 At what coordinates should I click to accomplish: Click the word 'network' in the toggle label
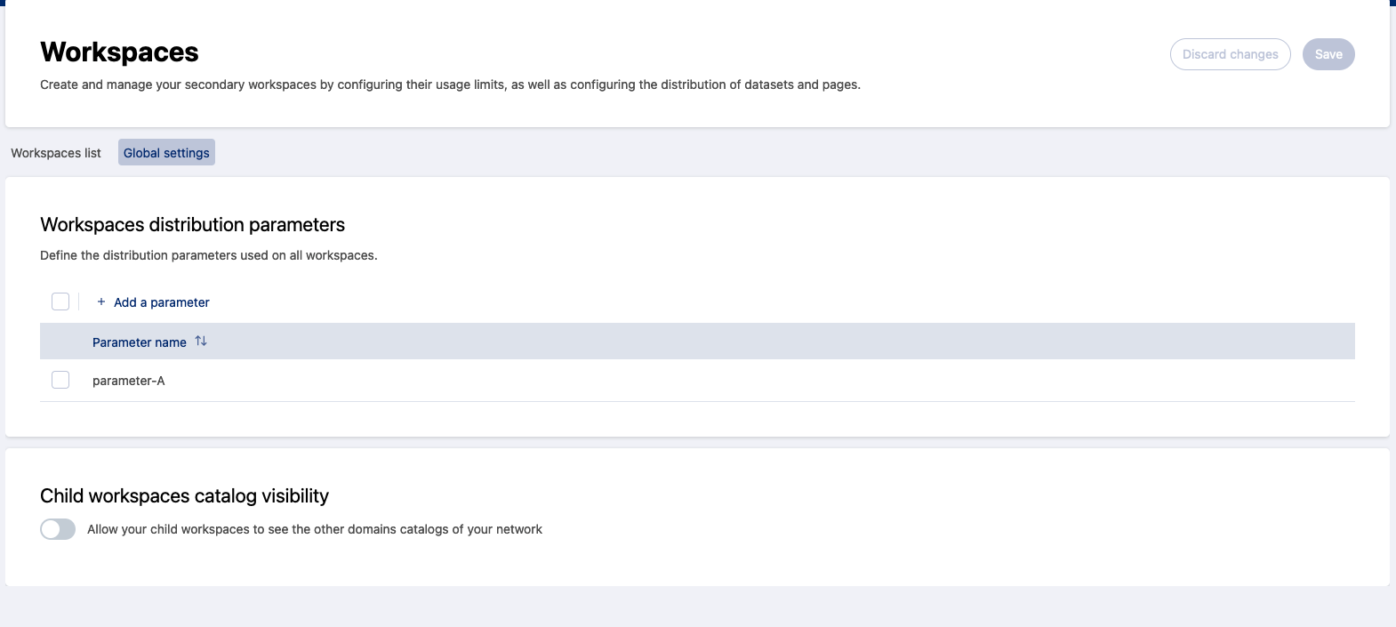pos(519,529)
